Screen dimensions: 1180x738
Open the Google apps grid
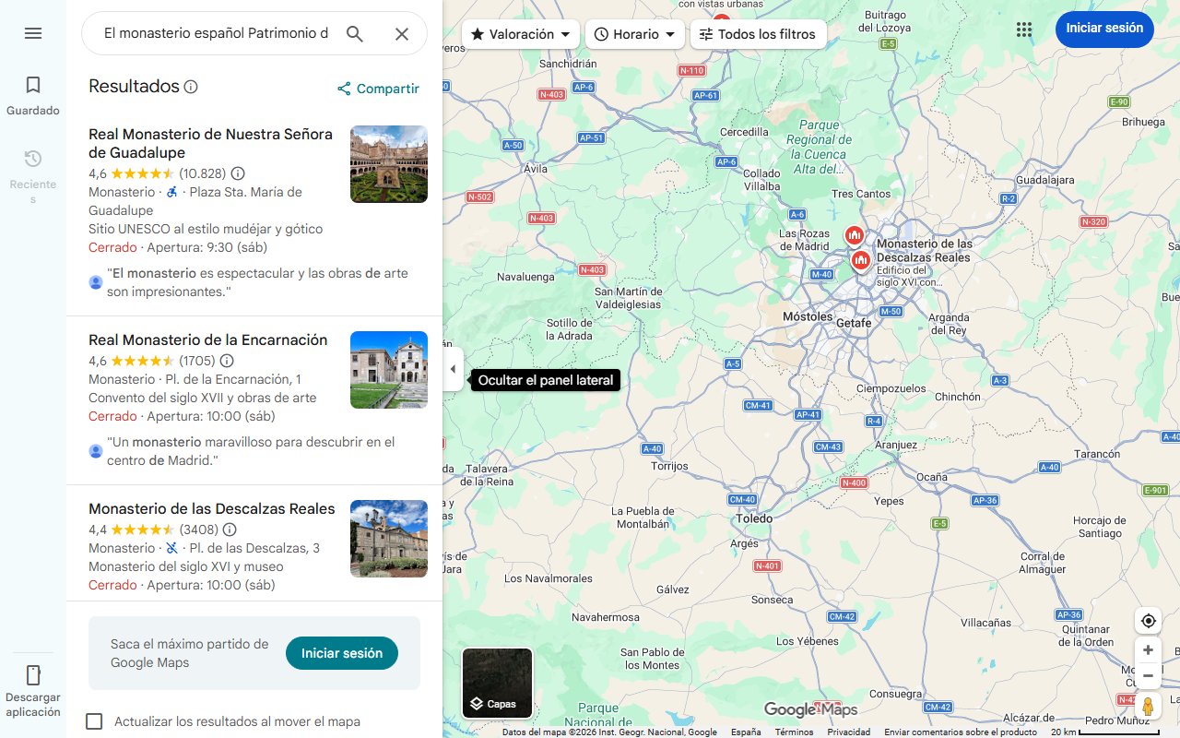tap(1024, 30)
